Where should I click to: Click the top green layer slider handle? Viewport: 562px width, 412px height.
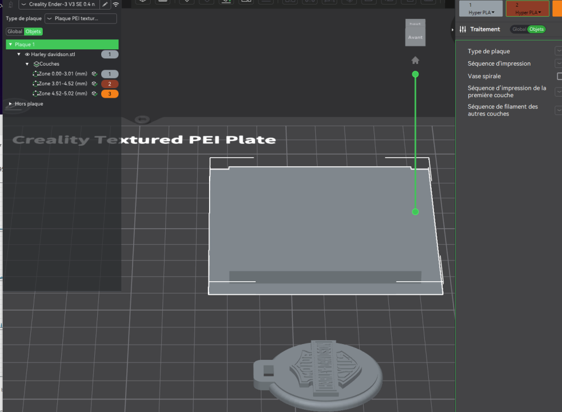click(x=415, y=74)
